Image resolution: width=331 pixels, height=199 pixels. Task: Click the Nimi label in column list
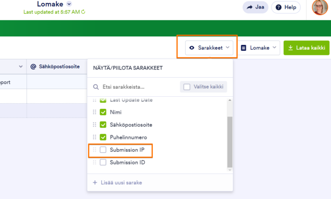tap(116, 112)
